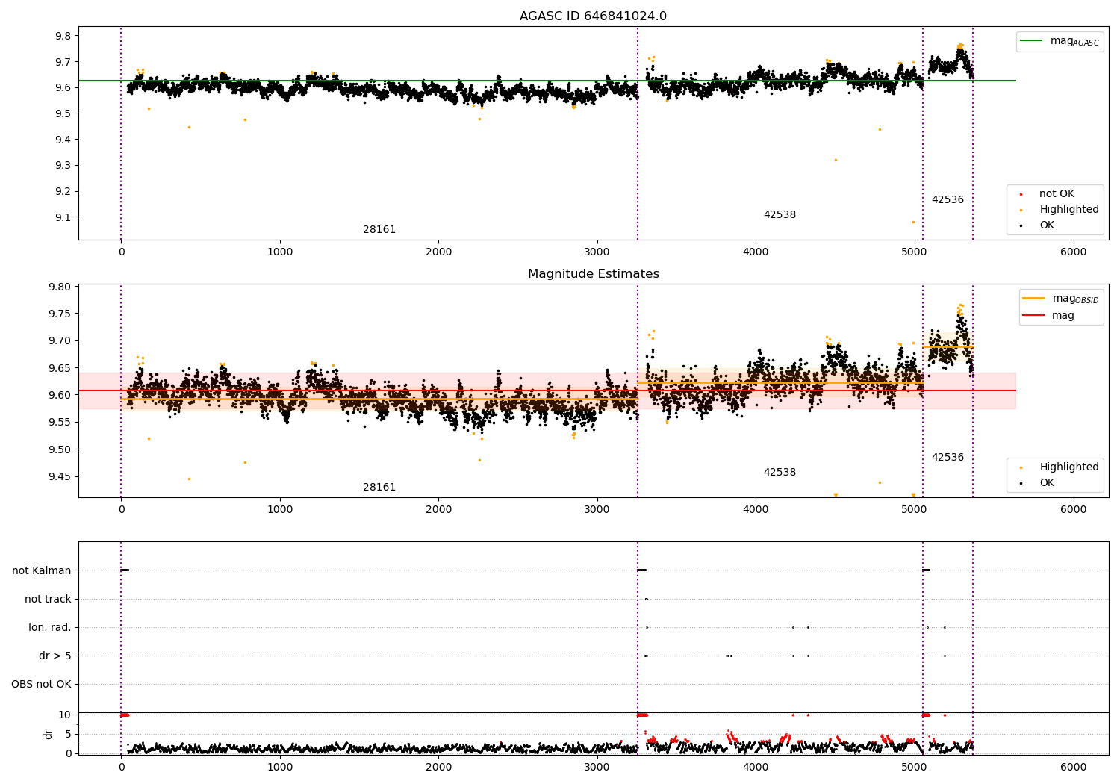Click y-axis tick "9.60" in middle plot
1120x784 pixels.
60,396
